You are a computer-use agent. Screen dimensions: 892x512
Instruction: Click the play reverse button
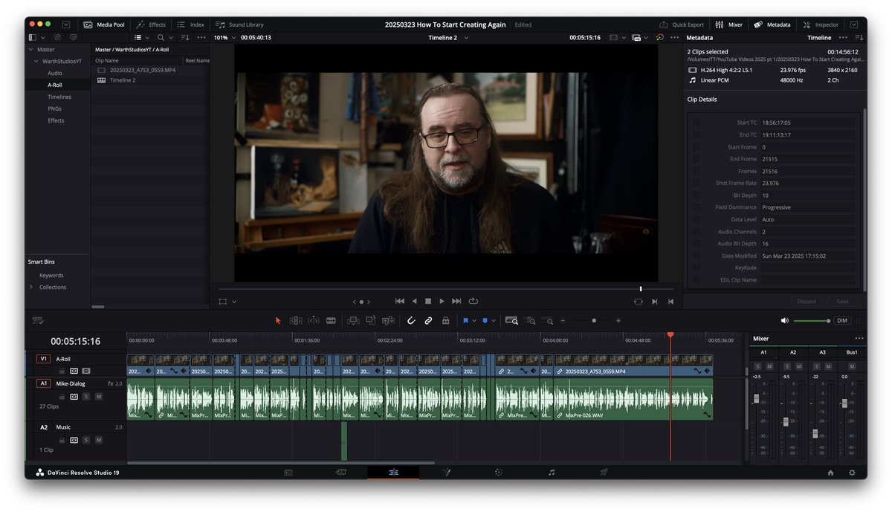pos(415,301)
